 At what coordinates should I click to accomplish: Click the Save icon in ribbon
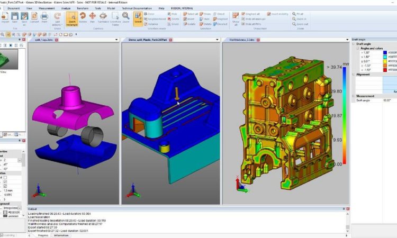15,17
